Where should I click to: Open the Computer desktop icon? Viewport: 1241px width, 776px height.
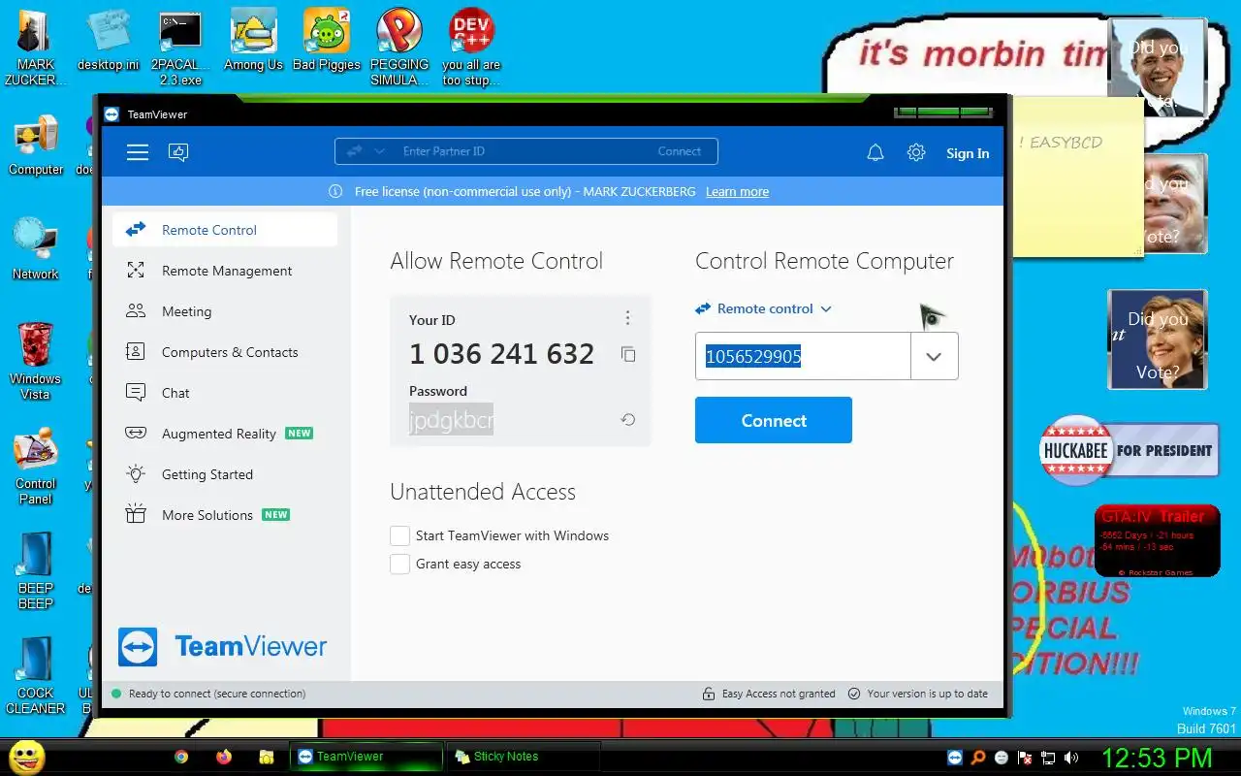[x=36, y=145]
